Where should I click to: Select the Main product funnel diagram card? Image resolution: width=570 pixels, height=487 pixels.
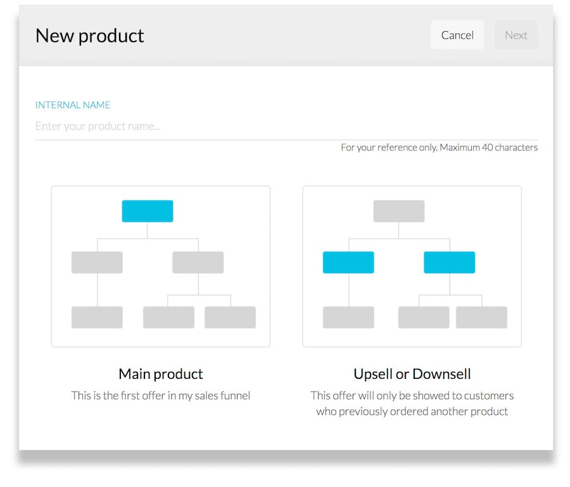tap(160, 266)
